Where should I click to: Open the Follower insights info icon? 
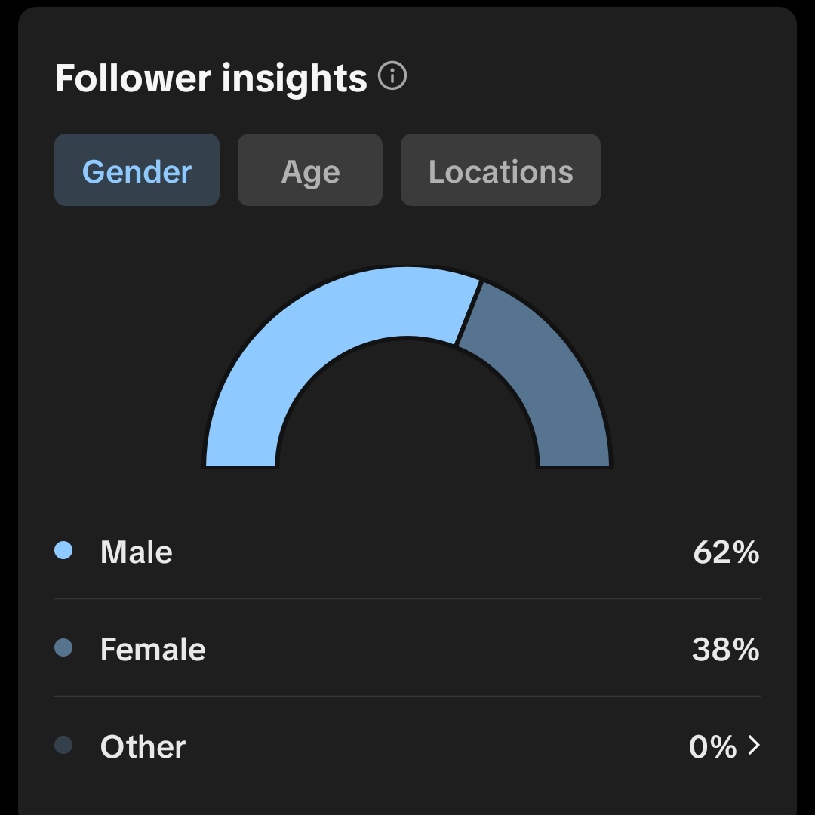(392, 76)
